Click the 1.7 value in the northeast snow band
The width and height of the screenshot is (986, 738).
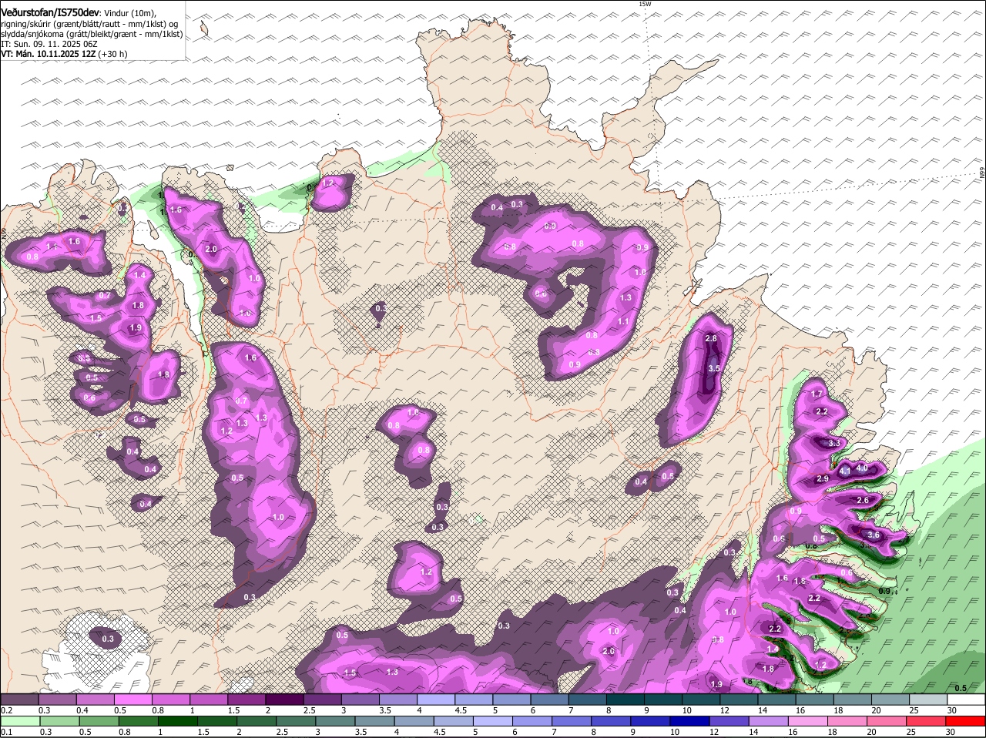[x=818, y=394]
